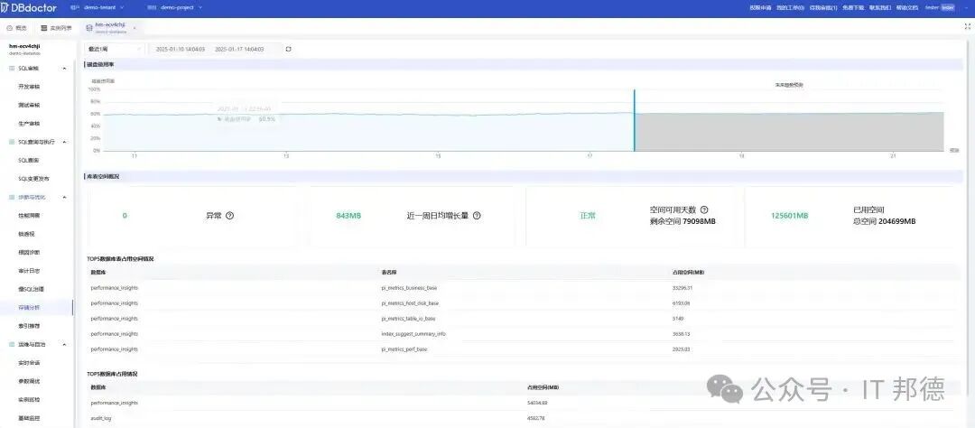Click the vertical marker in disk chart
The height and width of the screenshot is (428, 975).
click(635, 120)
